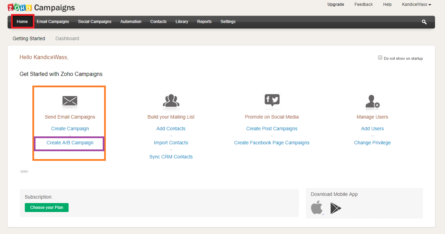The width and height of the screenshot is (445, 234).
Task: Click the Send Email Campaigns envelope icon
Action: pyautogui.click(x=70, y=101)
